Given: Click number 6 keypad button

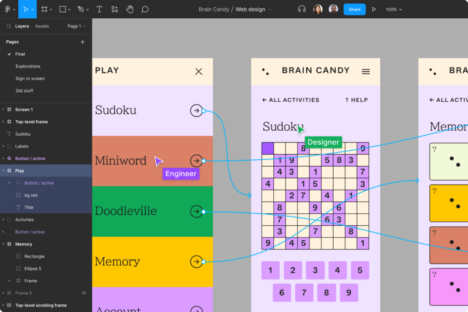Looking at the screenshot, I should click(282, 293).
